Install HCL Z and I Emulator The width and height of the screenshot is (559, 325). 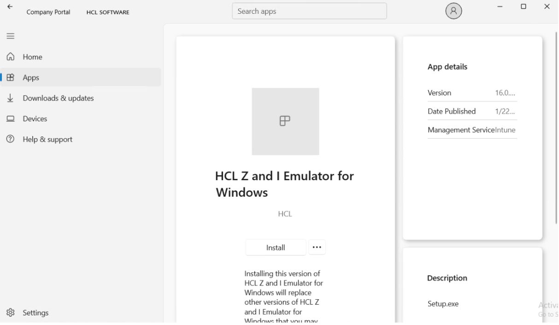click(276, 248)
